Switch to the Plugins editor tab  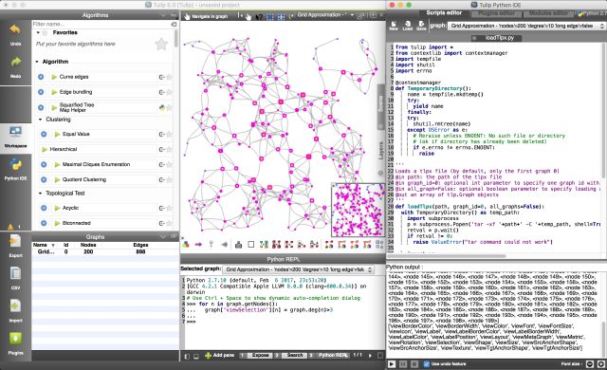point(496,13)
